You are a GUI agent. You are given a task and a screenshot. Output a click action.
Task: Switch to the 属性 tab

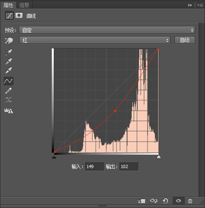[x=8, y=5]
